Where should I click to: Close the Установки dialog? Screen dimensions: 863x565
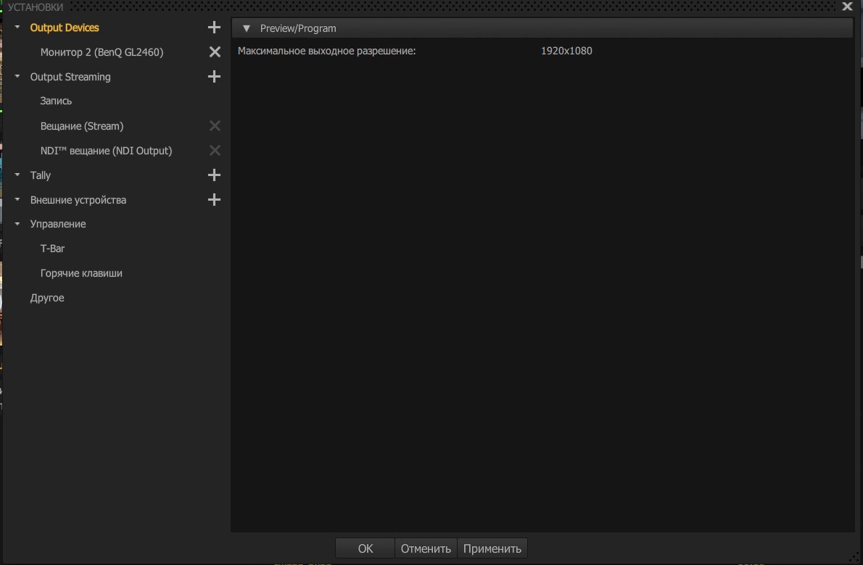tap(847, 7)
